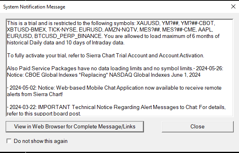Close the System Notification Message dialog via X
This screenshot has width=239, height=153.
[233, 6]
